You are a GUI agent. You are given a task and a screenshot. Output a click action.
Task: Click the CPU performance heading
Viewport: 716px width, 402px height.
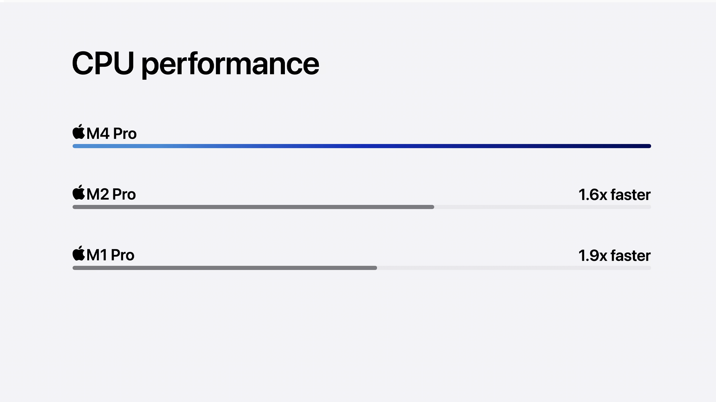click(x=195, y=64)
